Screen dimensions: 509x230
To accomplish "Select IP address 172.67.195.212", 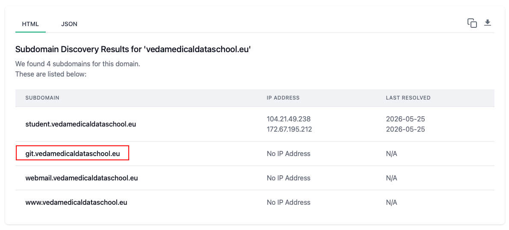I will coord(289,130).
